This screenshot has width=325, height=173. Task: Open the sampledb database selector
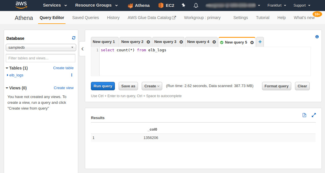click(x=41, y=47)
